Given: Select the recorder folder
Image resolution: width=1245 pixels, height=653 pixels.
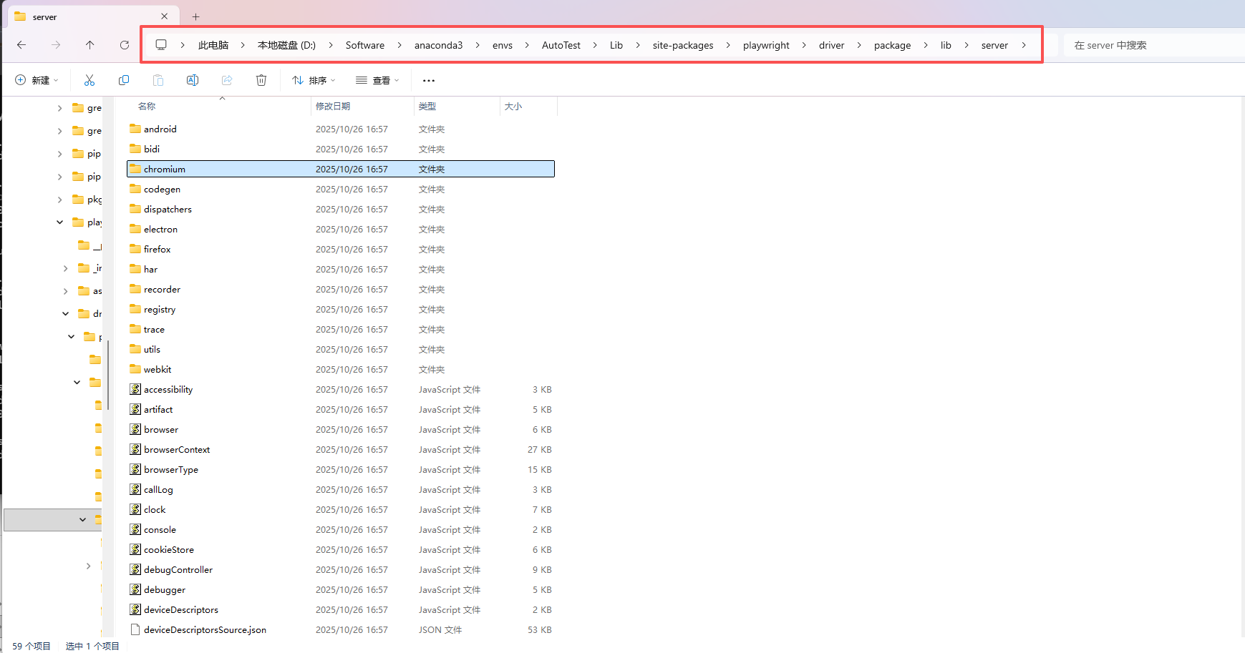Looking at the screenshot, I should (x=162, y=290).
